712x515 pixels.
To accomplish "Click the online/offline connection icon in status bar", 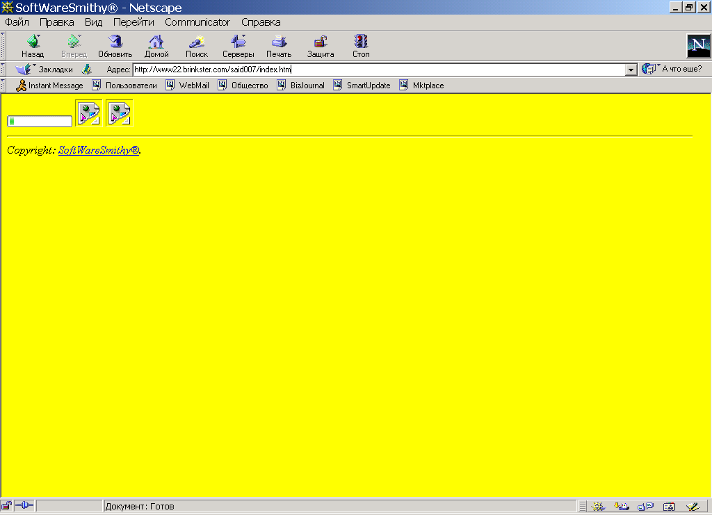I will [x=24, y=506].
